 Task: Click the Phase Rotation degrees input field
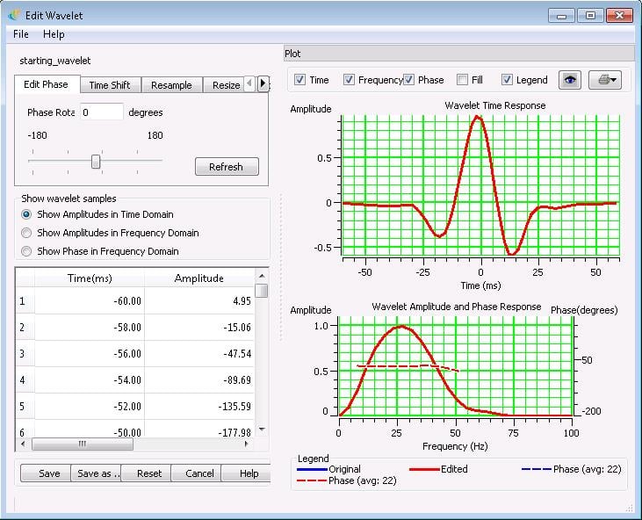pyautogui.click(x=102, y=112)
